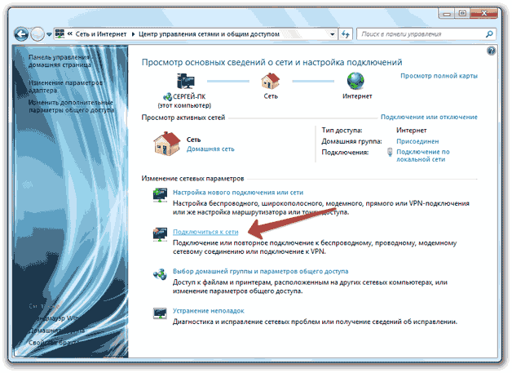
Task: Click the 'Изменение сетевых параметров' heading
Action: (192, 179)
